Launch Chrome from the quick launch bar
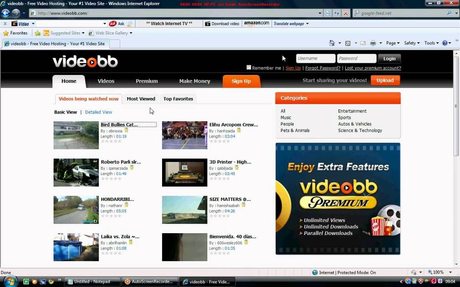This screenshot has height=287, width=460. [51, 282]
